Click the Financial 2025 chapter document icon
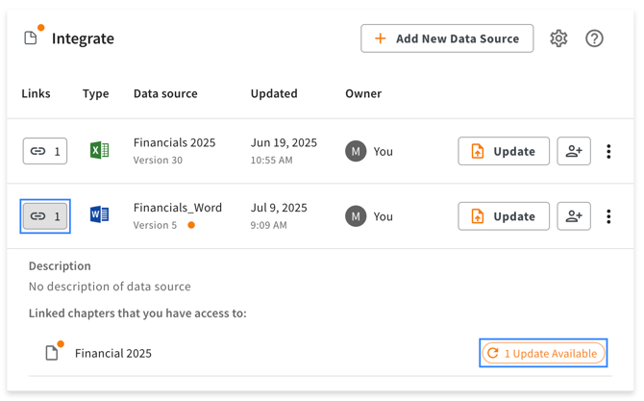 pyautogui.click(x=52, y=353)
